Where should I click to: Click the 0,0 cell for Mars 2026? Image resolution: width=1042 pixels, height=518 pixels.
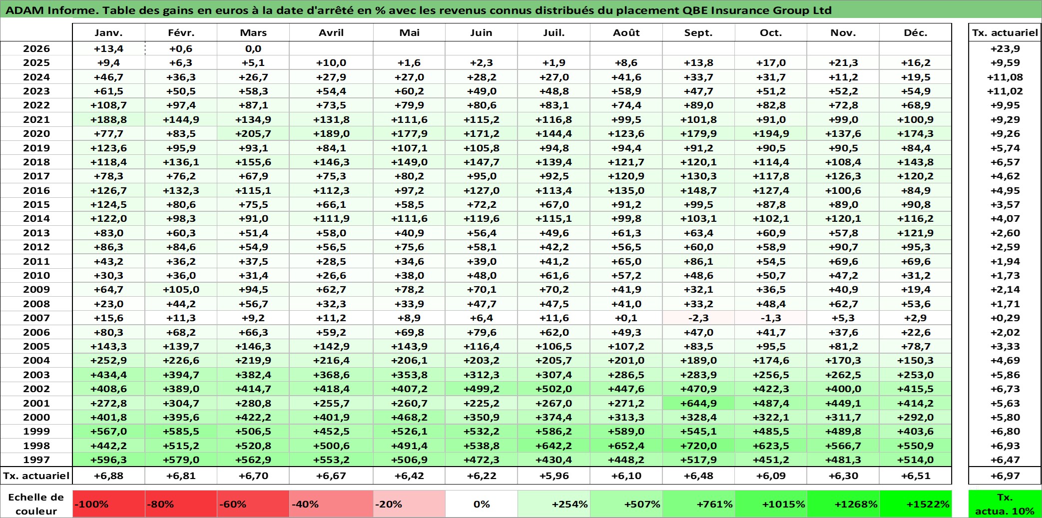tap(253, 48)
